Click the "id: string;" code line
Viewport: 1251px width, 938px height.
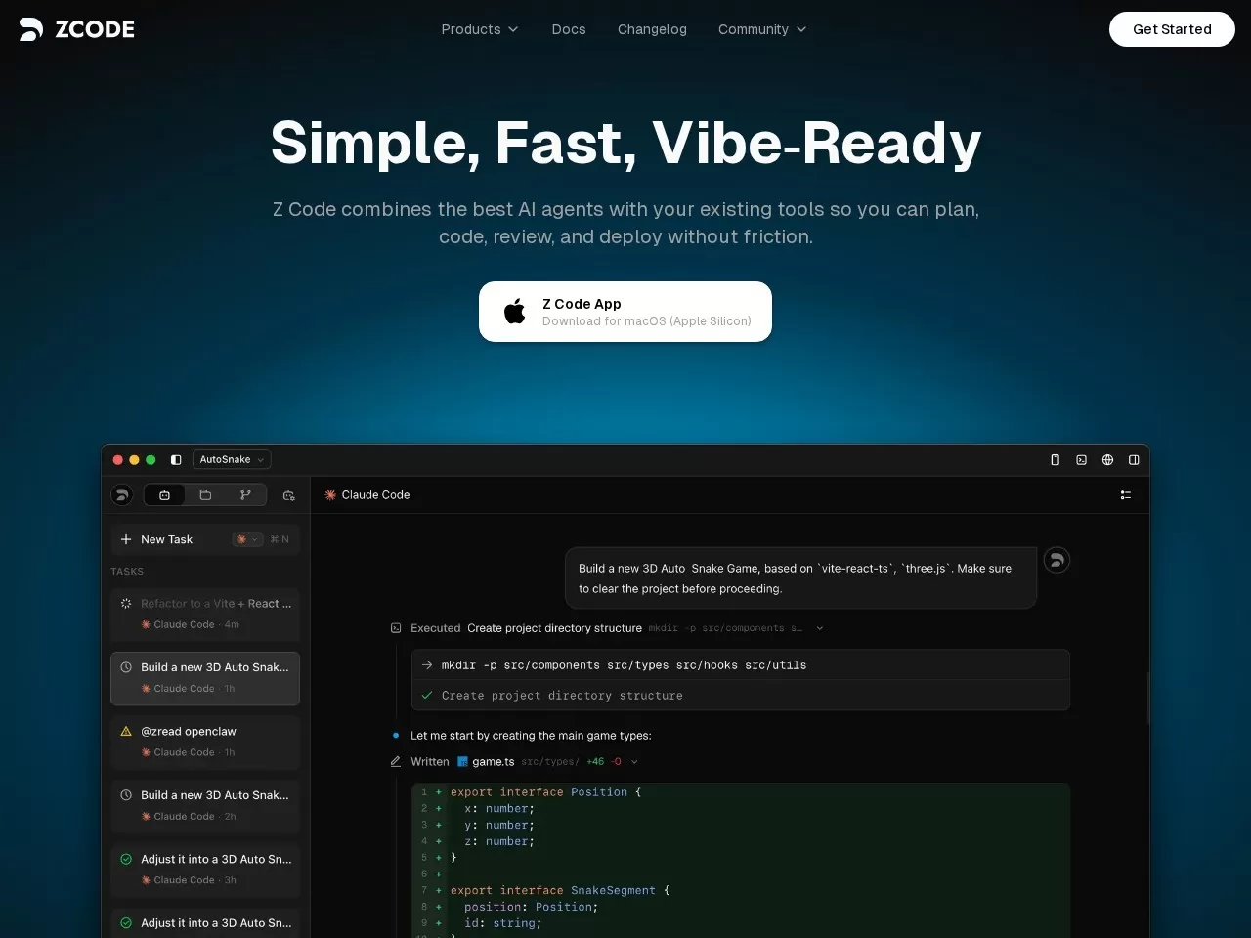[502, 923]
